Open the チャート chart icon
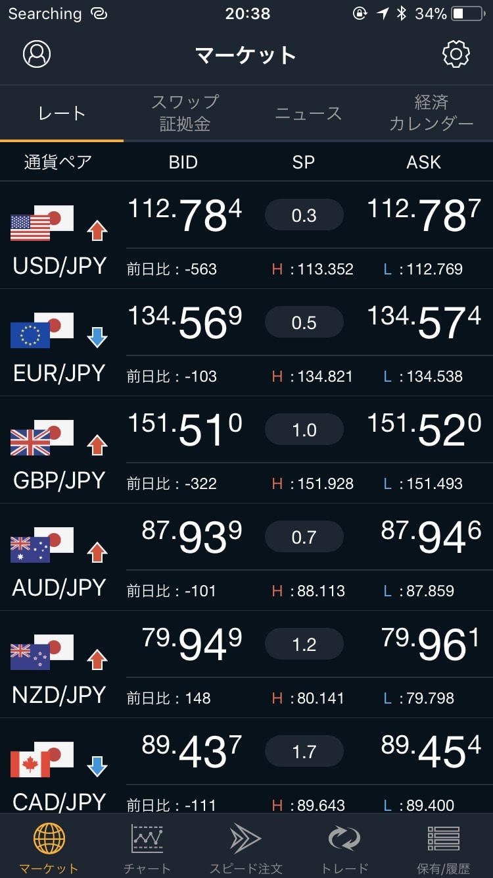Image resolution: width=493 pixels, height=878 pixels. click(147, 839)
